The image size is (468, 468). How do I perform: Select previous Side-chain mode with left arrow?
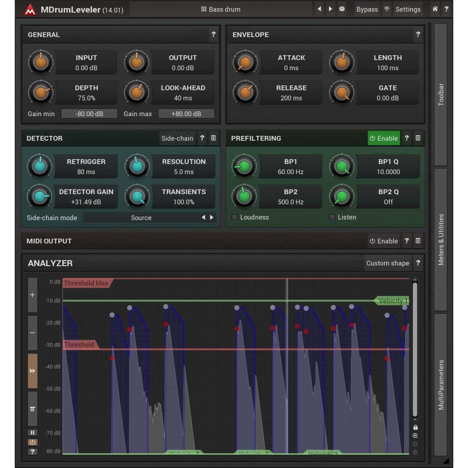203,217
